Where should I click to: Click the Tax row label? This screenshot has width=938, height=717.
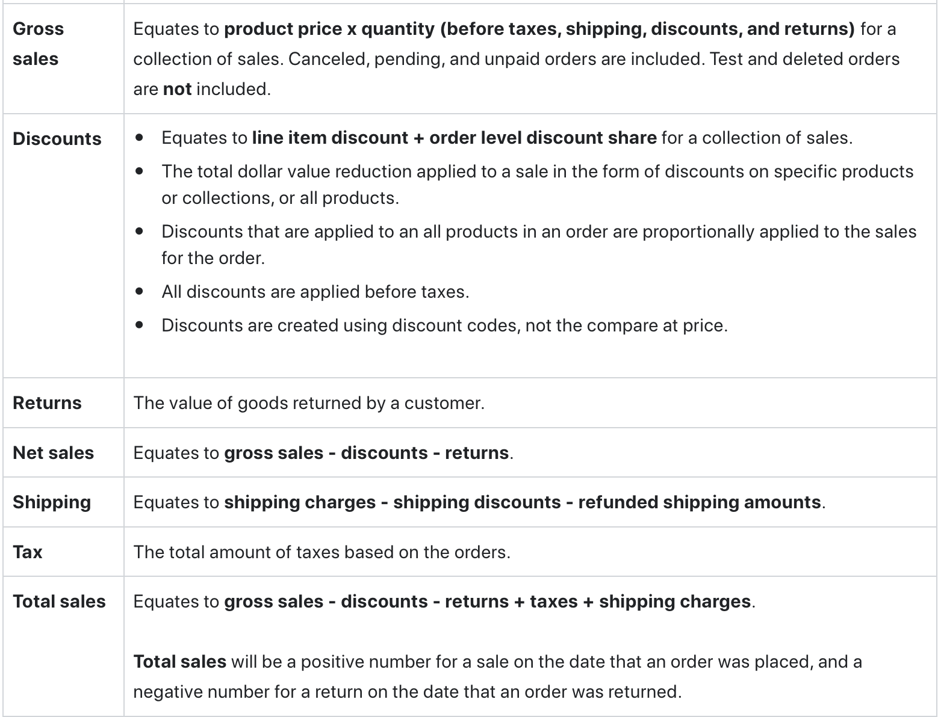point(27,552)
